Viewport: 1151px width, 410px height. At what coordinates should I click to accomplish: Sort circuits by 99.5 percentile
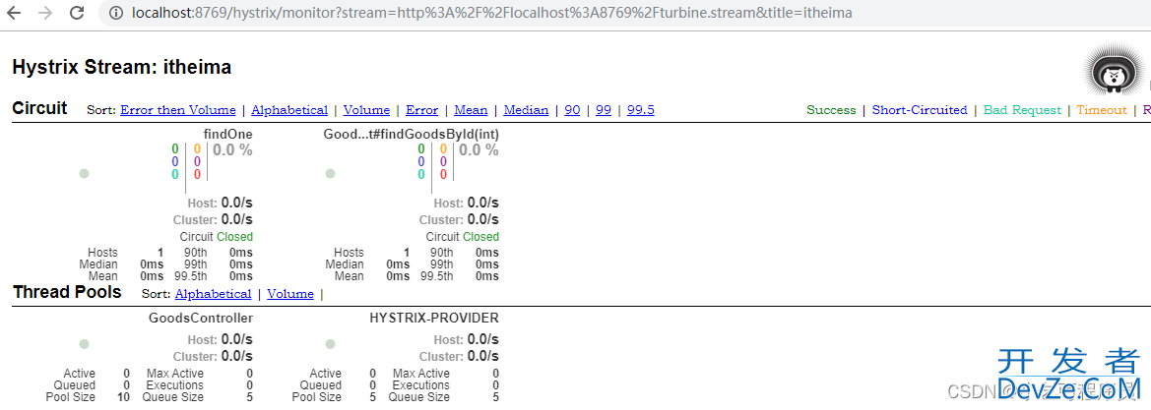click(641, 110)
